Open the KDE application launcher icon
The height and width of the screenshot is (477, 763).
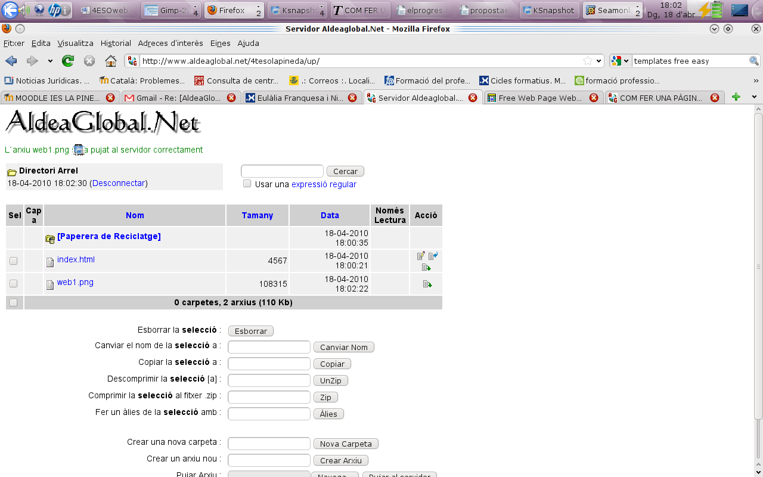pyautogui.click(x=10, y=10)
